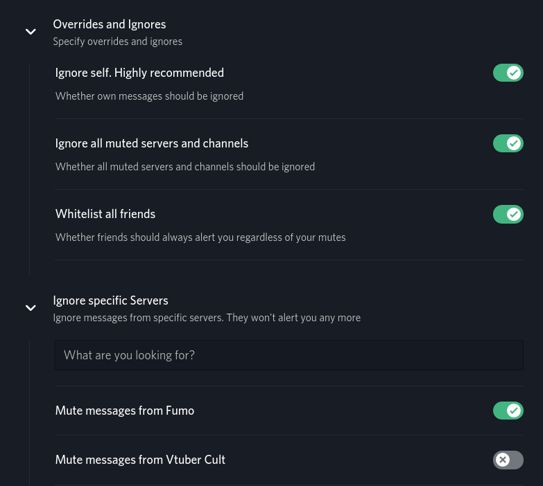Focus the 'What are you looking for?' search box
Image resolution: width=543 pixels, height=486 pixels.
point(288,355)
